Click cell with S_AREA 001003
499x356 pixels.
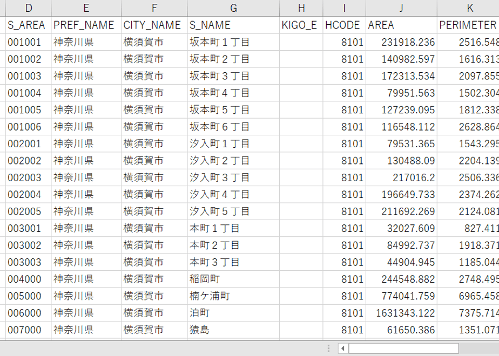coord(28,76)
